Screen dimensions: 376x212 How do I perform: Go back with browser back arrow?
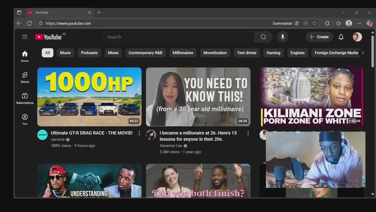[19, 23]
